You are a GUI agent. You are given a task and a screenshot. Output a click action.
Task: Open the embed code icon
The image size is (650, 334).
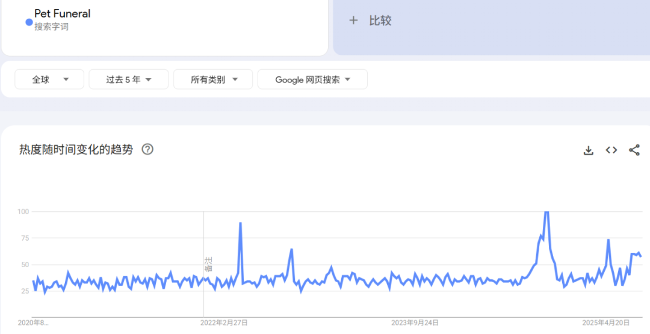[x=611, y=150]
